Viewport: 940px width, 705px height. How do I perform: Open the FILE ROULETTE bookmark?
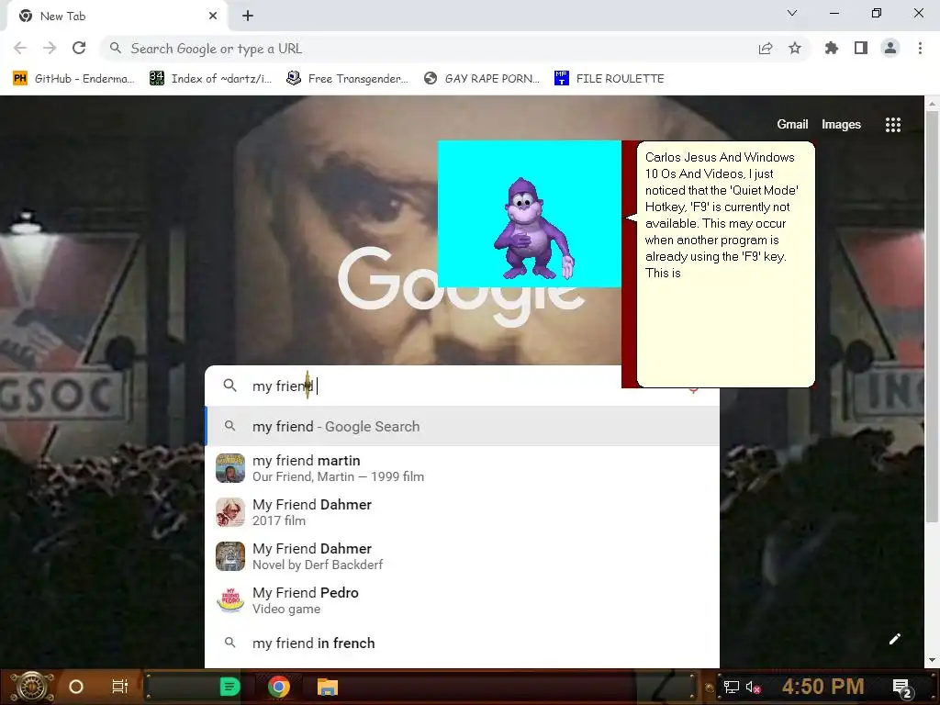point(610,79)
